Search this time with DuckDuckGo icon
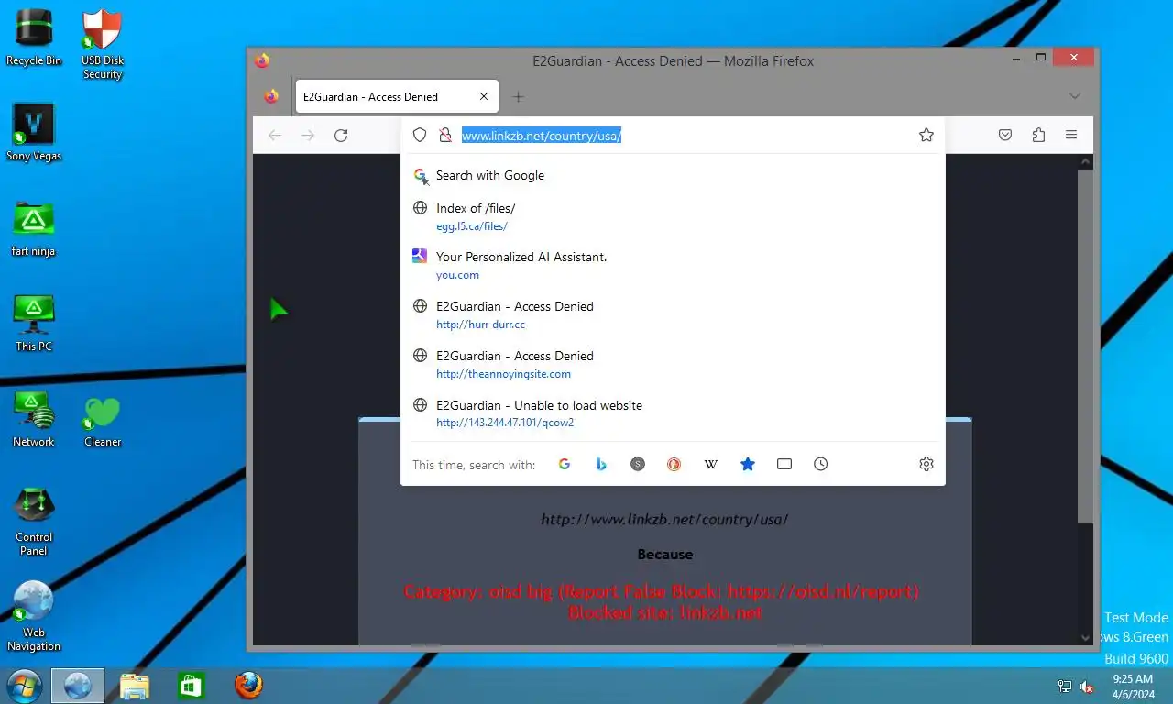 coord(674,464)
